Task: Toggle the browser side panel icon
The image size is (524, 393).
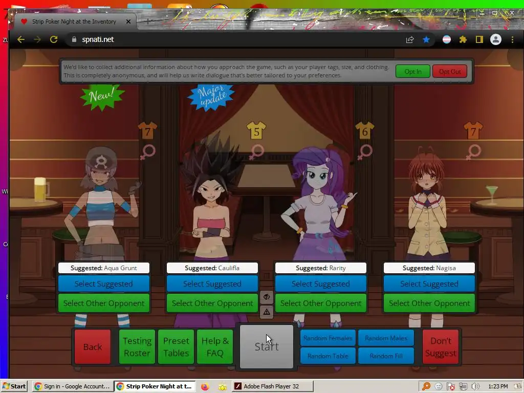Action: point(479,40)
